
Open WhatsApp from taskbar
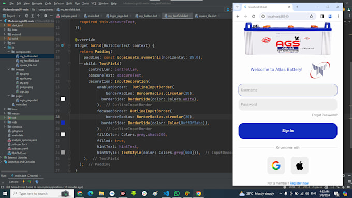177,193
